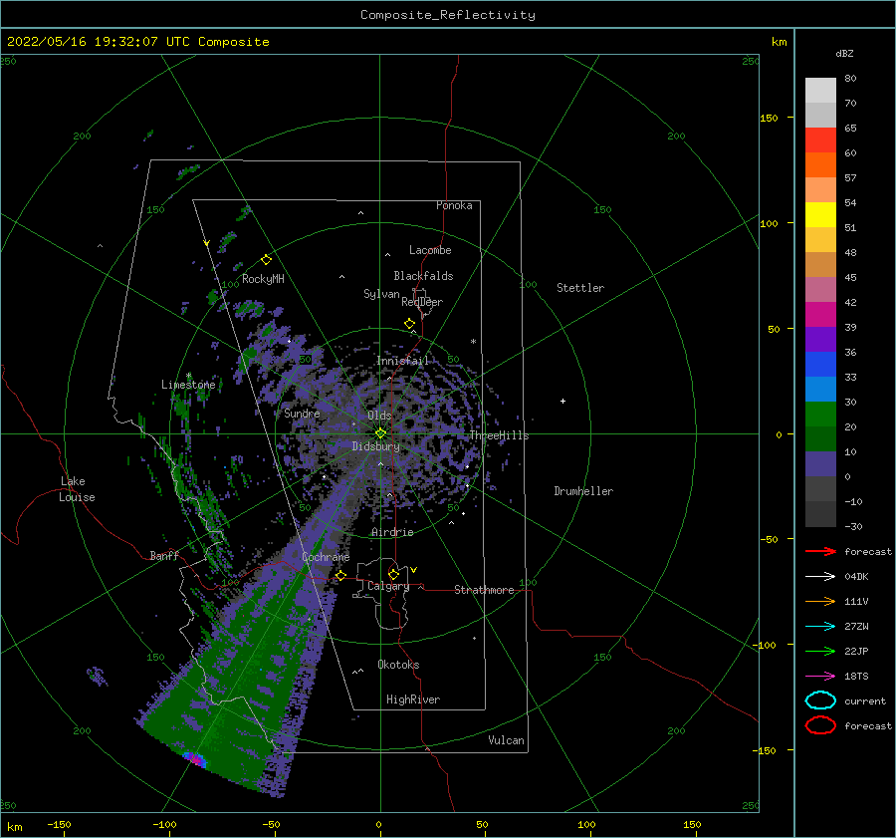Click the cyan 27ZW arrow icon

coord(820,627)
